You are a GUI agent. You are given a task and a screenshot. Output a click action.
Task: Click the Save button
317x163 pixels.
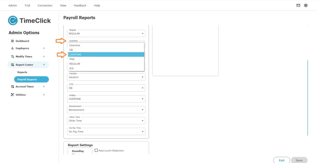299,161
